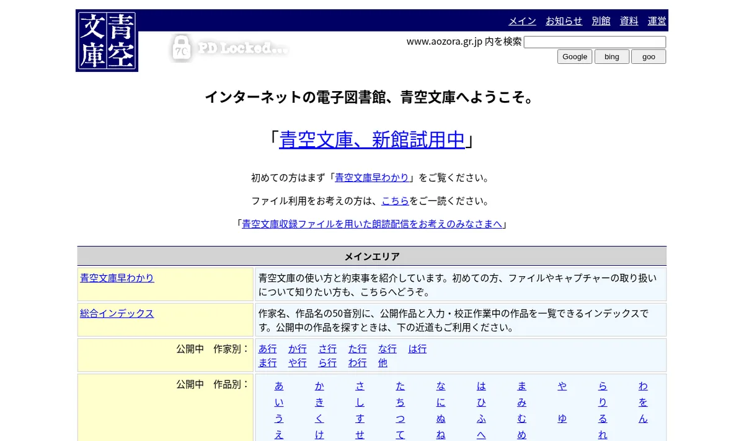Viewport: 744px width, 441px height.
Task: Open the 他 authors link
Action: pyautogui.click(x=383, y=362)
